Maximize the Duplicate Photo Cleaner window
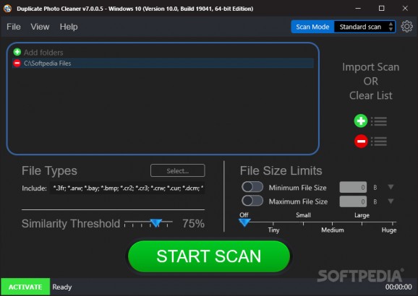 (381, 9)
